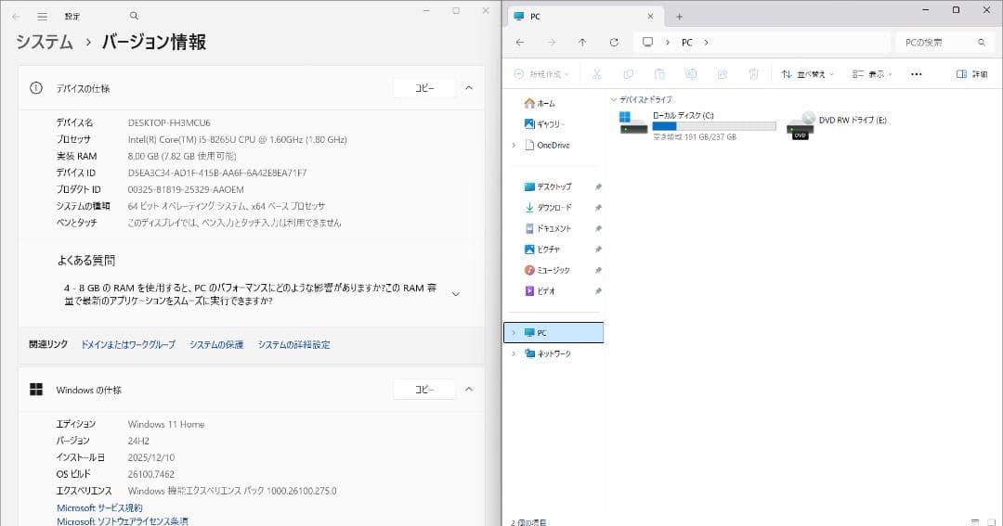This screenshot has height=526, width=1003.
Task: Collapse the Windows の仕様 section
Action: pyautogui.click(x=469, y=390)
